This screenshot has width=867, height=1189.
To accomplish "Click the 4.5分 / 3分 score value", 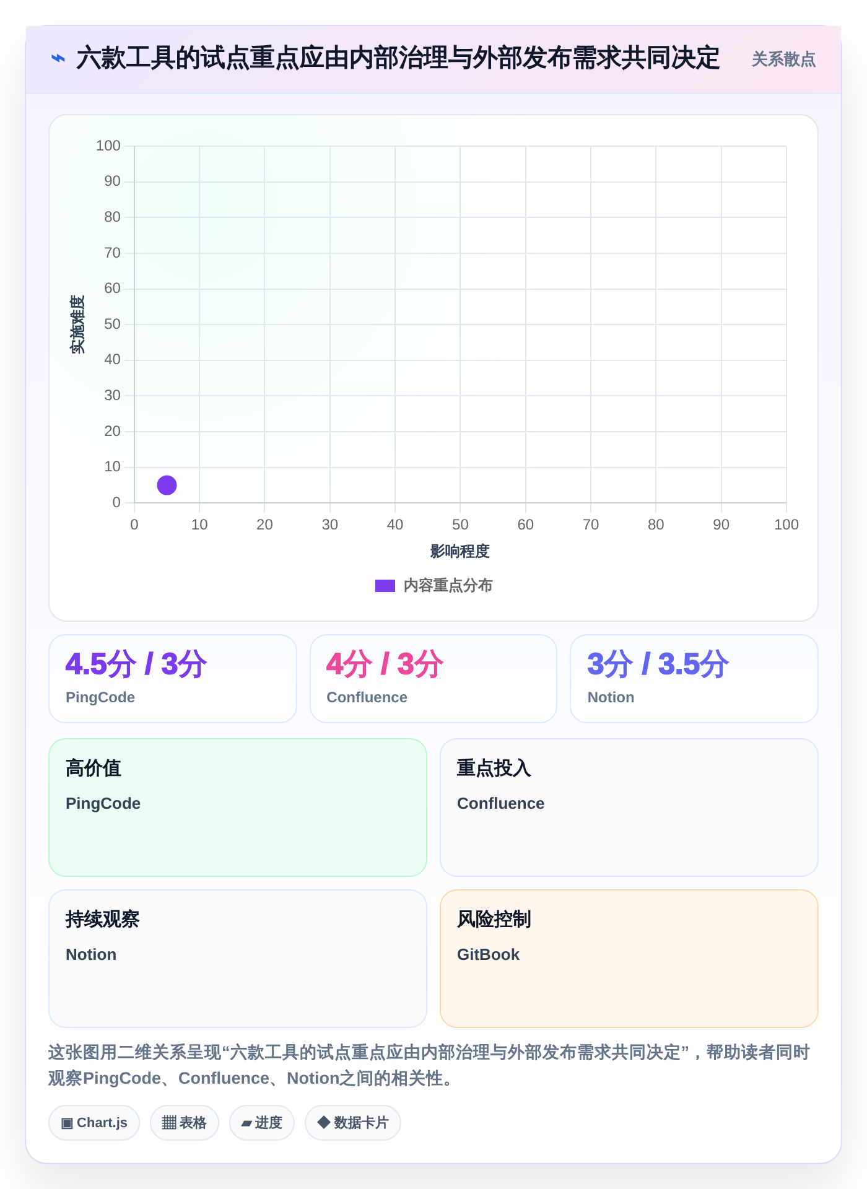I will pos(136,664).
